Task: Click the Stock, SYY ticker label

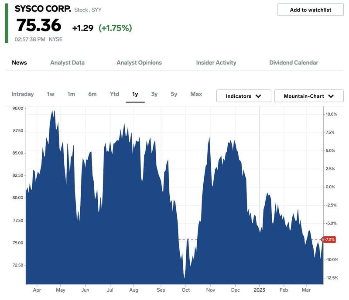Action: 88,10
